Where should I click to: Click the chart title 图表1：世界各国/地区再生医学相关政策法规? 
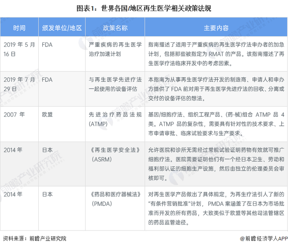pos(144,8)
